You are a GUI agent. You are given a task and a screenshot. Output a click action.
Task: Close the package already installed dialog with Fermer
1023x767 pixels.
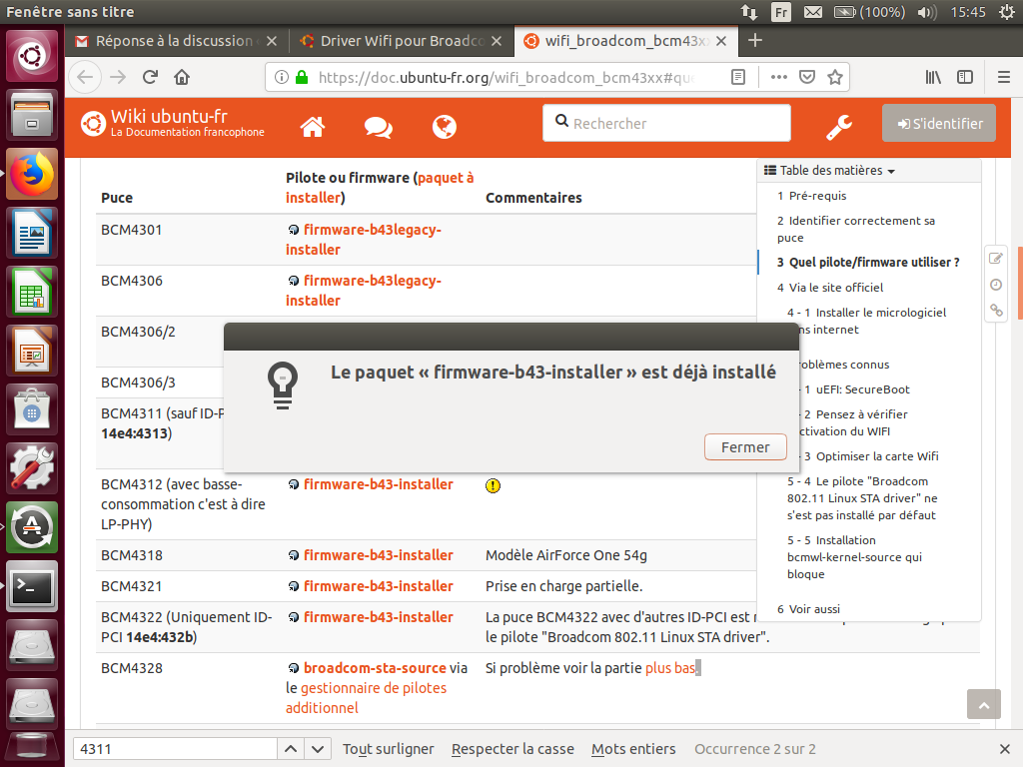[x=745, y=447]
